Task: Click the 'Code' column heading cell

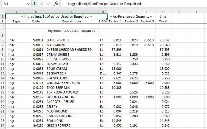Action: 36,21
